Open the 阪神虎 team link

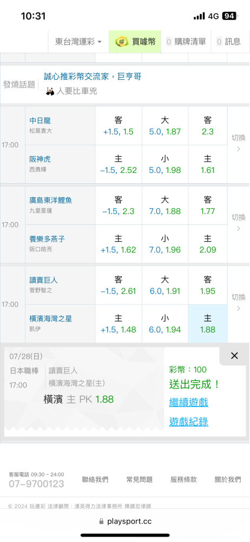[40, 159]
